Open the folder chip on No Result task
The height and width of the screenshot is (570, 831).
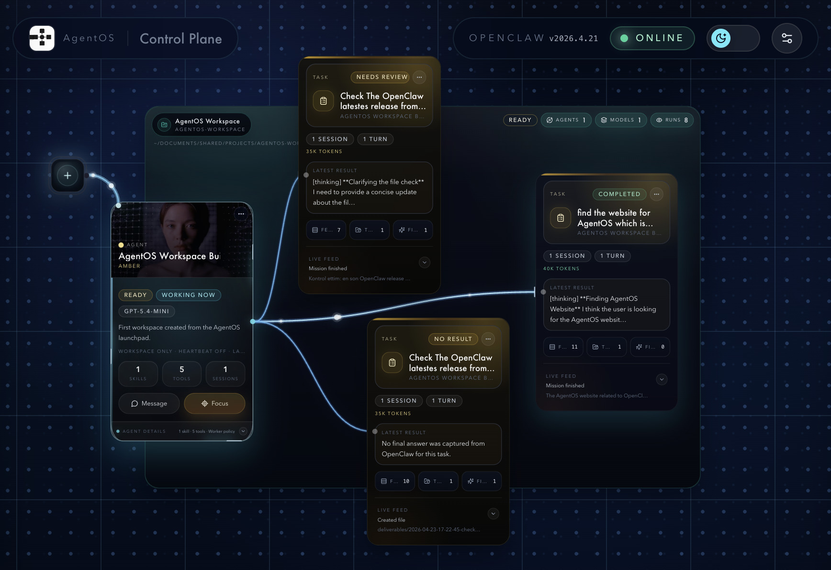438,481
